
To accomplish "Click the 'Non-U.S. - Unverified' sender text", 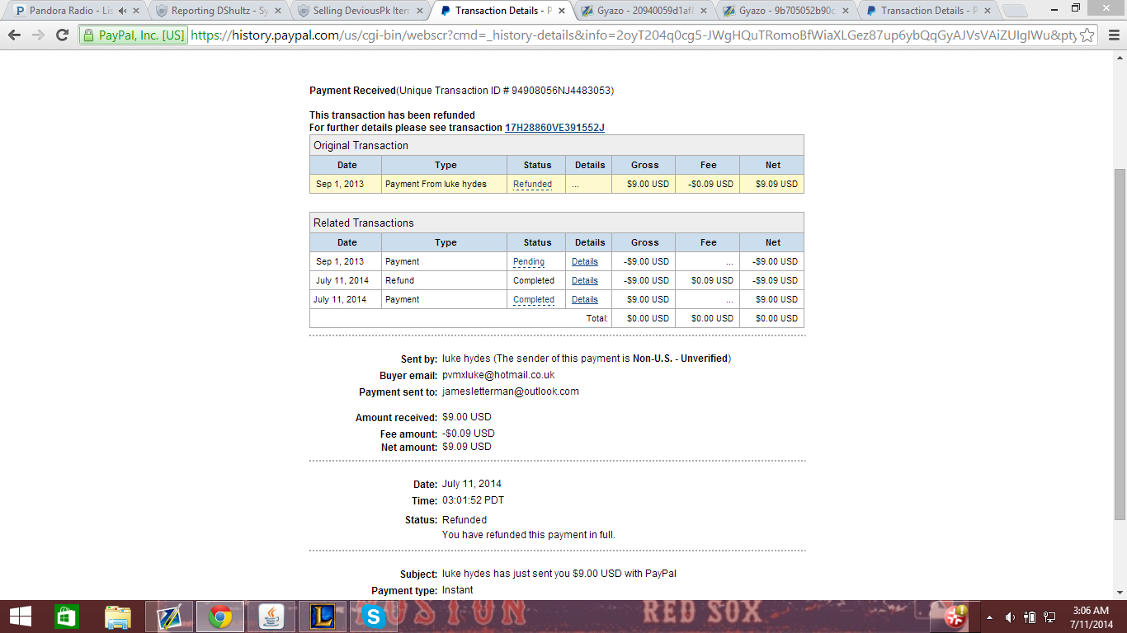I will tap(680, 359).
